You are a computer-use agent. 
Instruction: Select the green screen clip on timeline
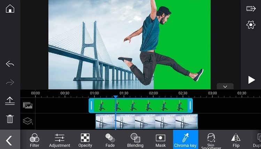click(x=141, y=106)
